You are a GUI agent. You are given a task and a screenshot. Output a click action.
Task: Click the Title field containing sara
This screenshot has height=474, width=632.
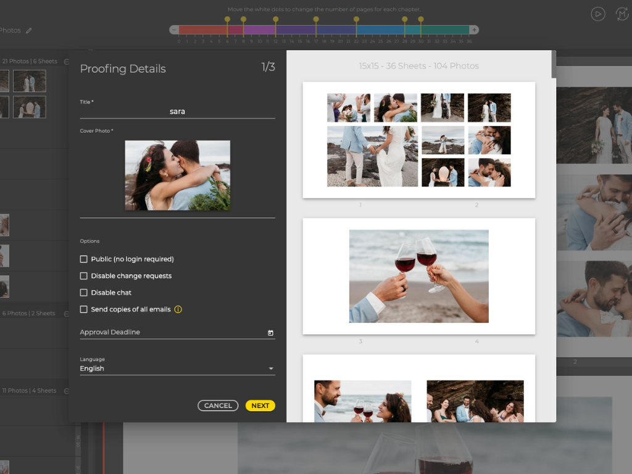177,112
